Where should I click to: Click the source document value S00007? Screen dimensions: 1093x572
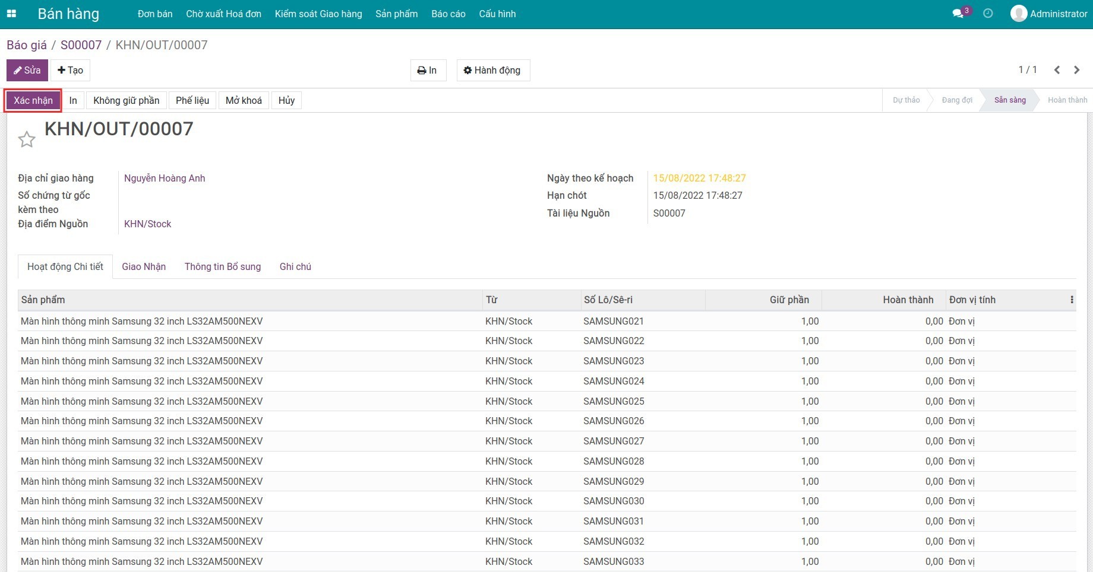pos(669,213)
